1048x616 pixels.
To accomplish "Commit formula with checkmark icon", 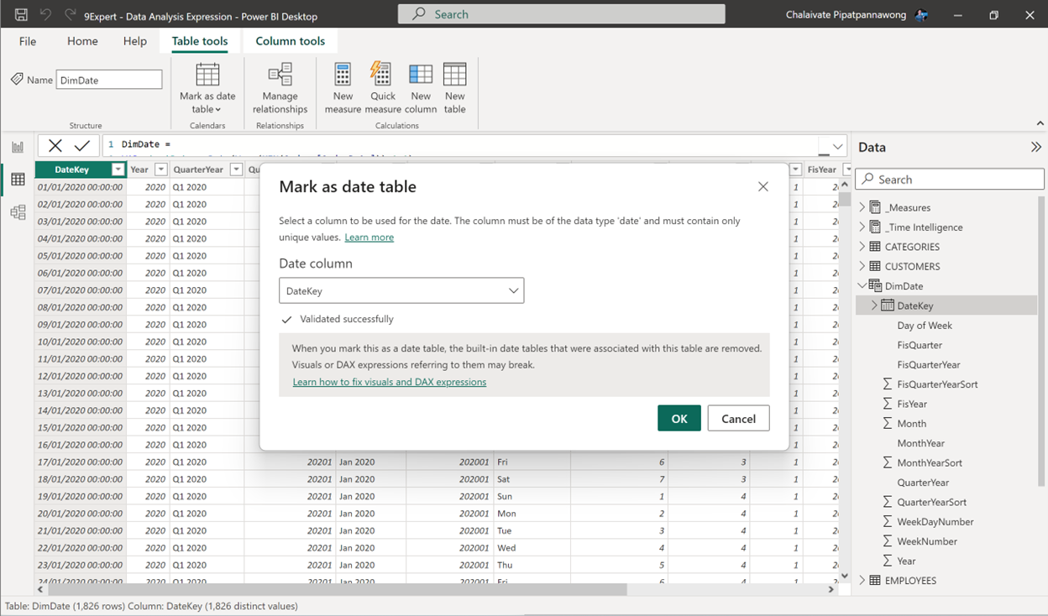I will pyautogui.click(x=82, y=145).
